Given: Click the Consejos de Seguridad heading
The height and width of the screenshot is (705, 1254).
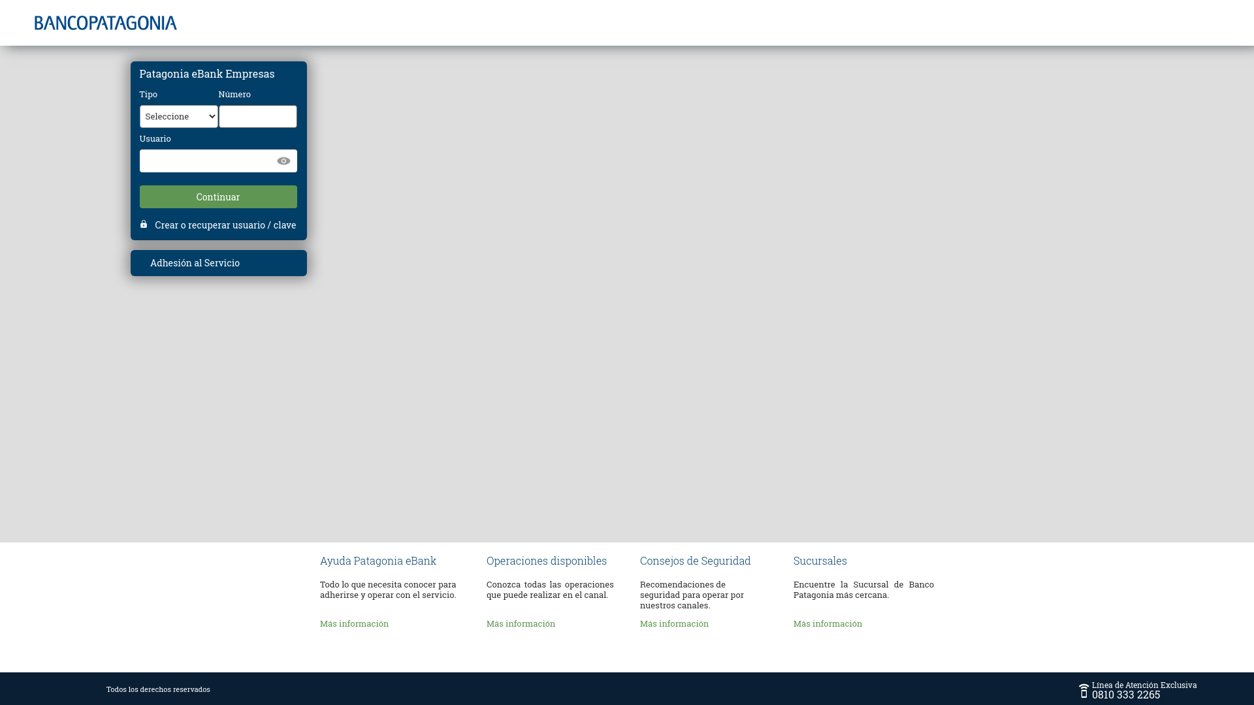Looking at the screenshot, I should 695,561.
